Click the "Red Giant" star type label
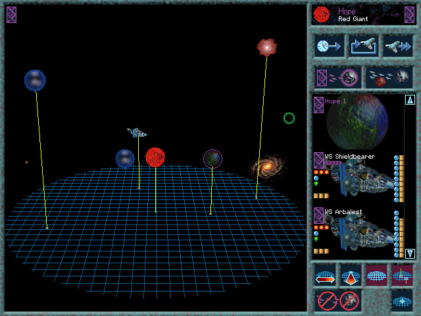 [353, 19]
